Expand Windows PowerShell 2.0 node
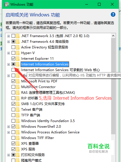Screen dimensions: 121x162 click(9, 127)
